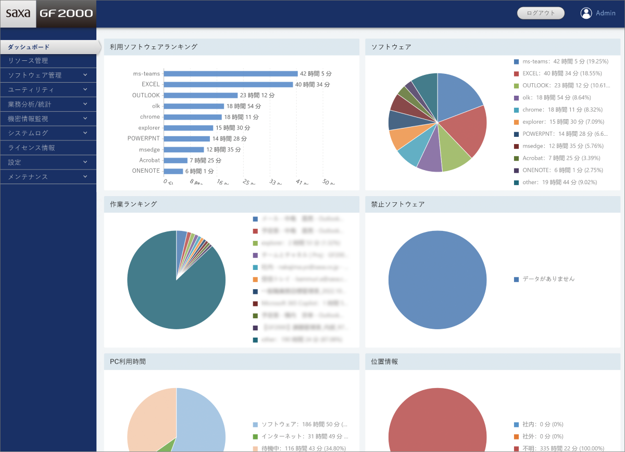Expand the システムログ menu chevron
This screenshot has width=625, height=452.
(x=85, y=133)
